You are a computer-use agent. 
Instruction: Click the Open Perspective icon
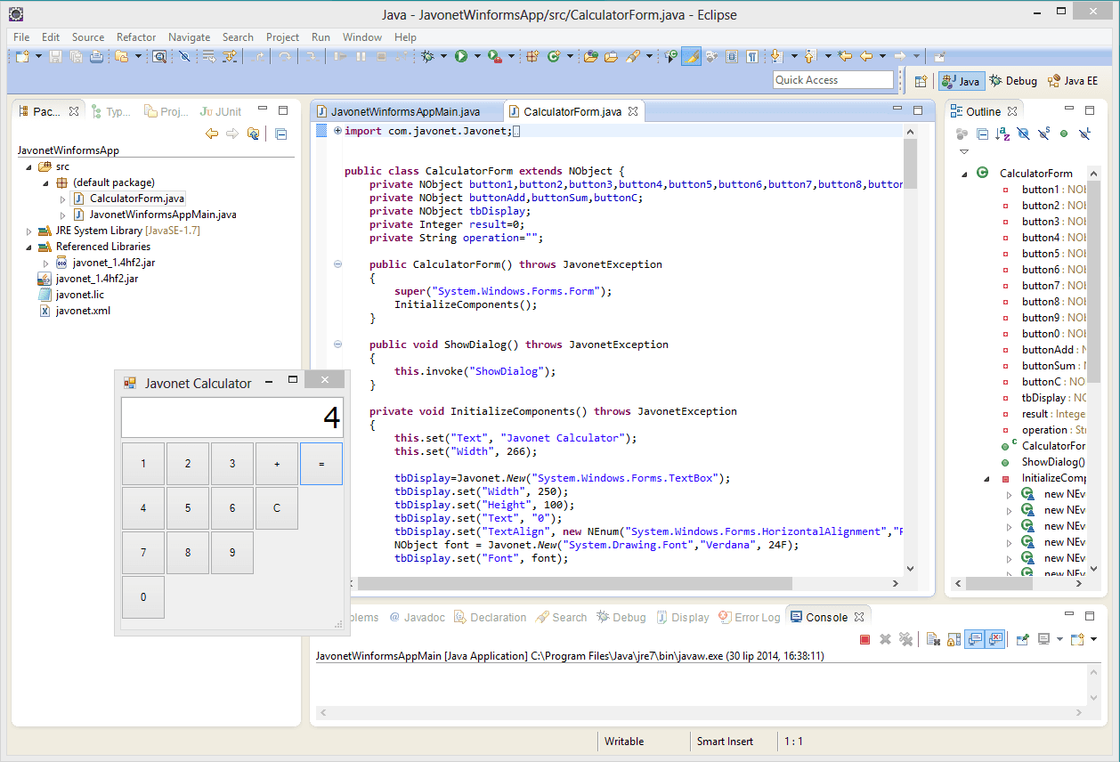coord(921,80)
